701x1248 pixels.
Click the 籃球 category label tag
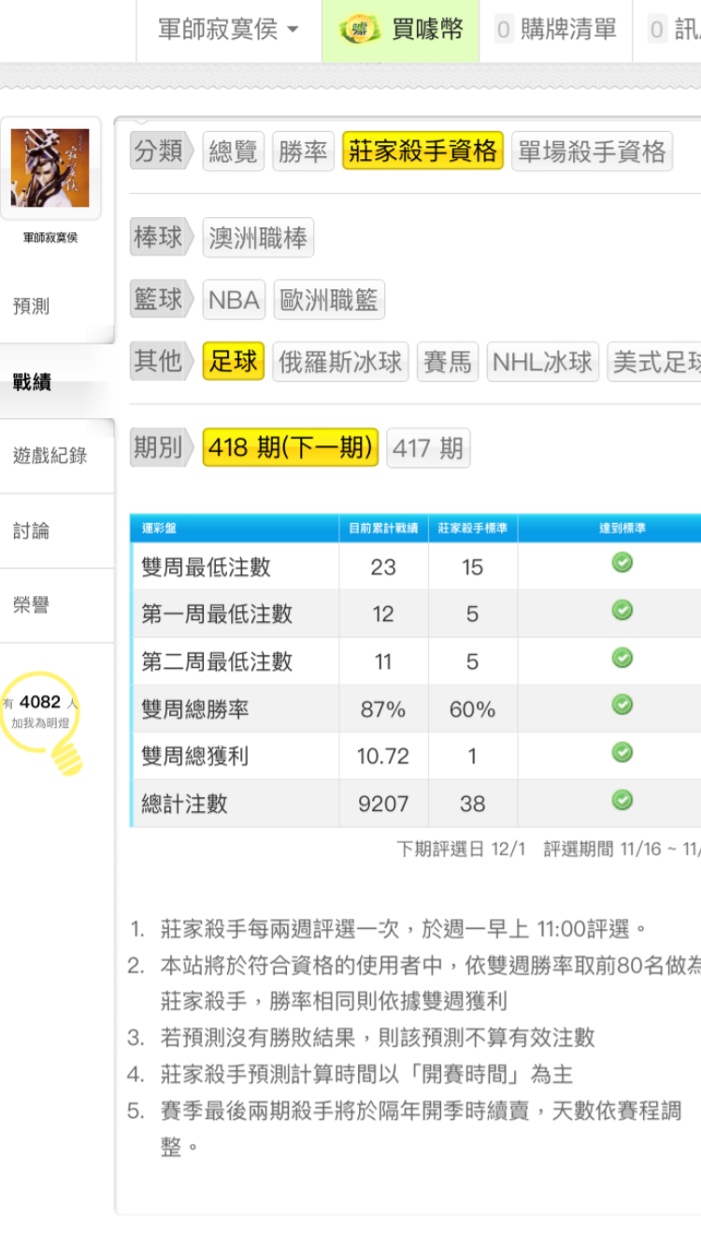[160, 299]
